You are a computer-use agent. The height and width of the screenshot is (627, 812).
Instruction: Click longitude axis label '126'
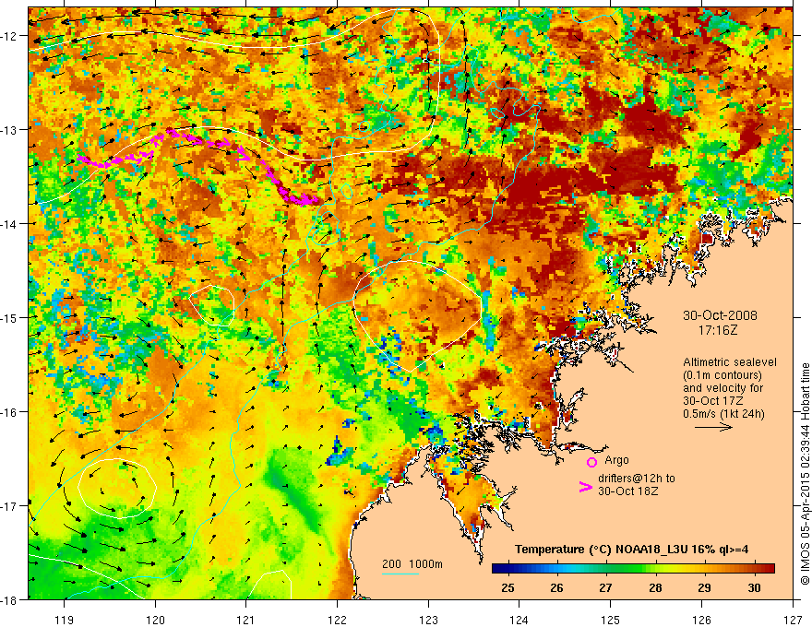701,620
